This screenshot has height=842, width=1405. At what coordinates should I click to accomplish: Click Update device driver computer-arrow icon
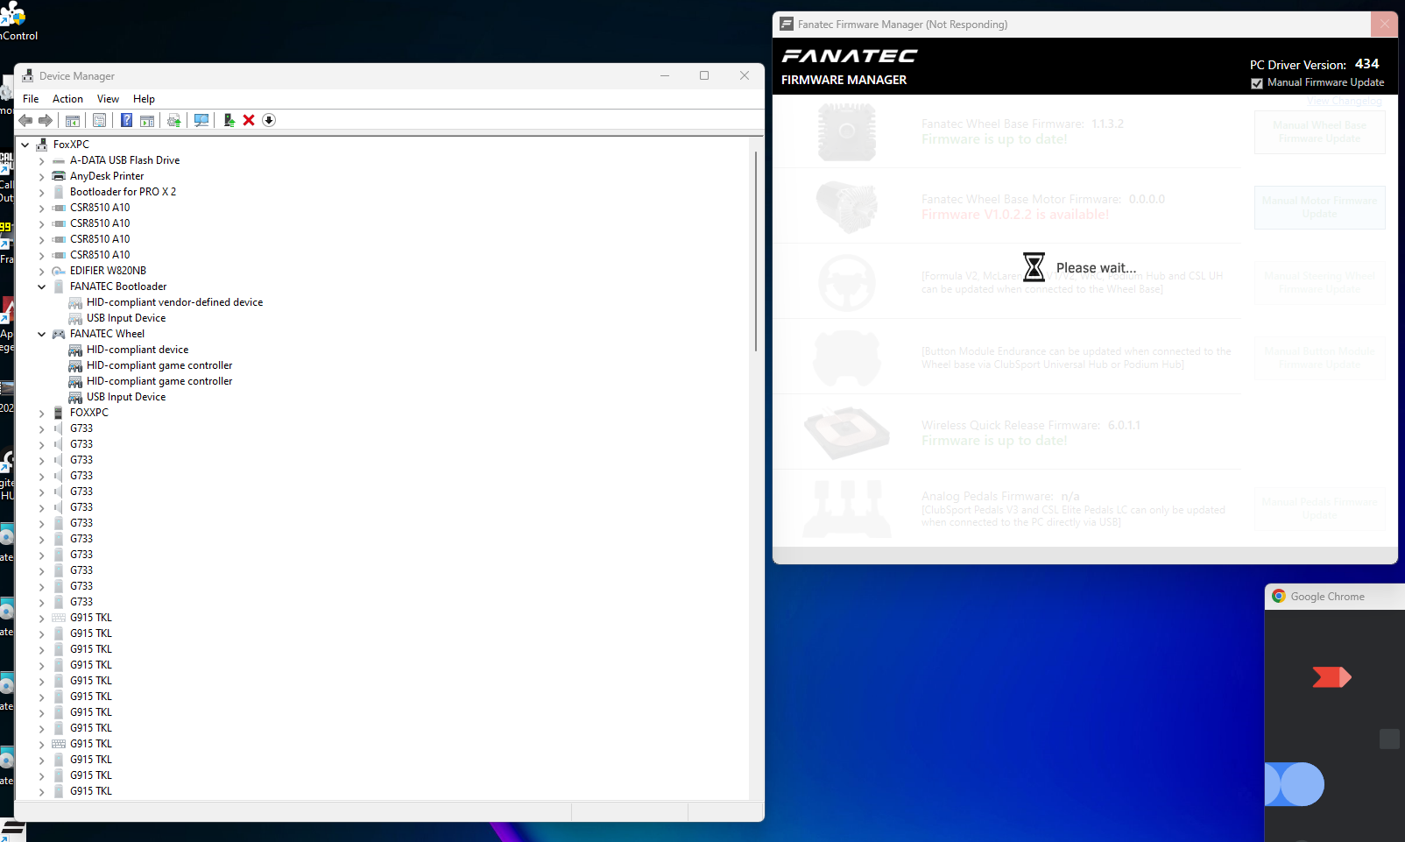click(229, 120)
